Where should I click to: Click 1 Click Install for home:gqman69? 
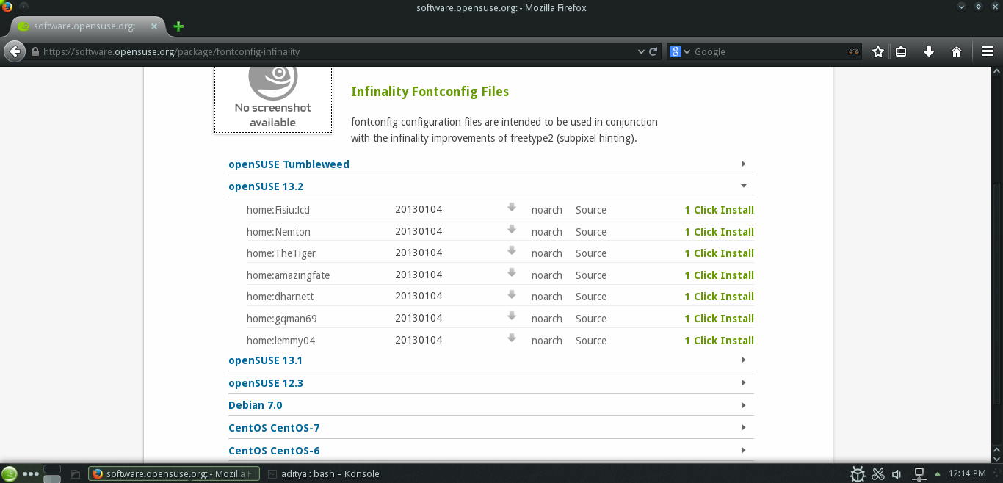click(719, 319)
